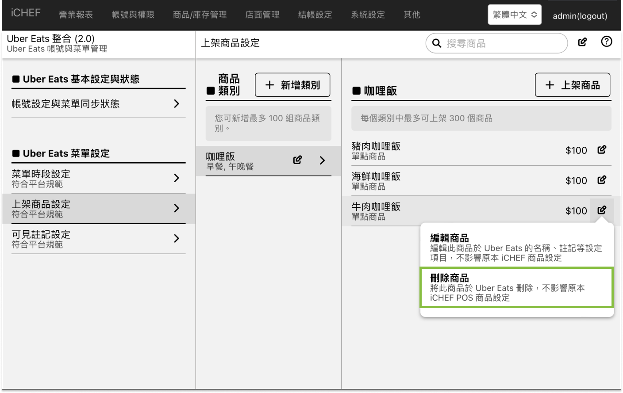The height and width of the screenshot is (393, 623).
Task: Open 可見註記設定 section
Action: click(177, 239)
